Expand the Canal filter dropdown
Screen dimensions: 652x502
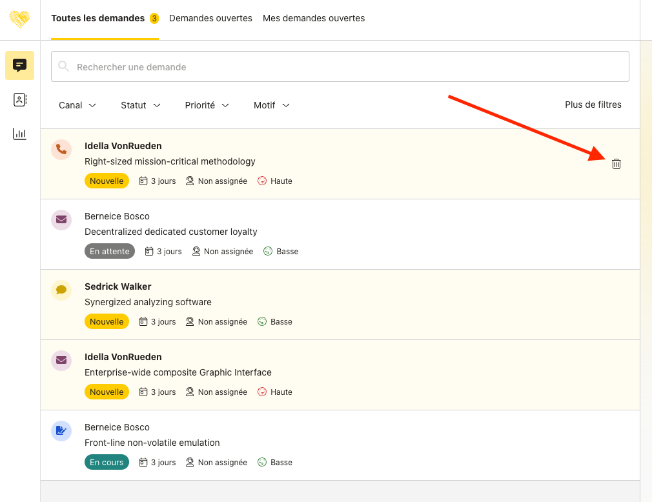click(77, 105)
